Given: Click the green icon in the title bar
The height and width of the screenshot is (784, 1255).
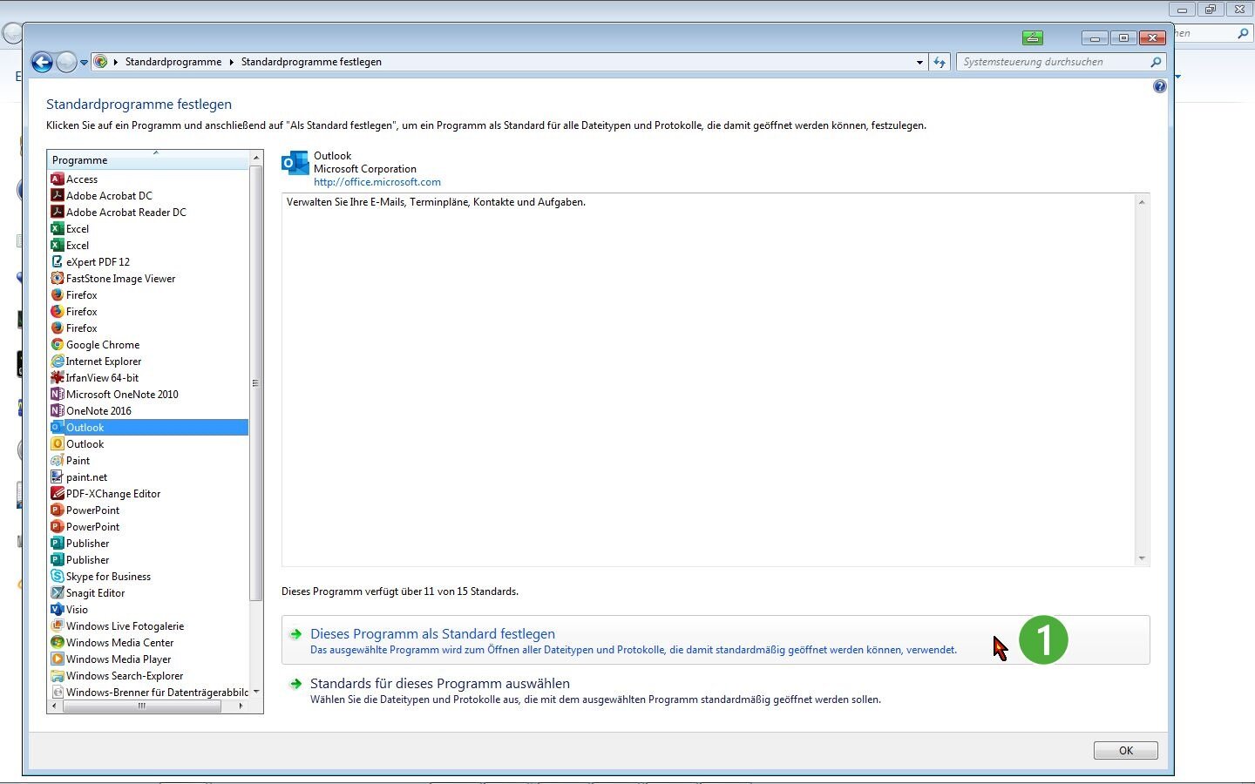Looking at the screenshot, I should pos(1033,37).
